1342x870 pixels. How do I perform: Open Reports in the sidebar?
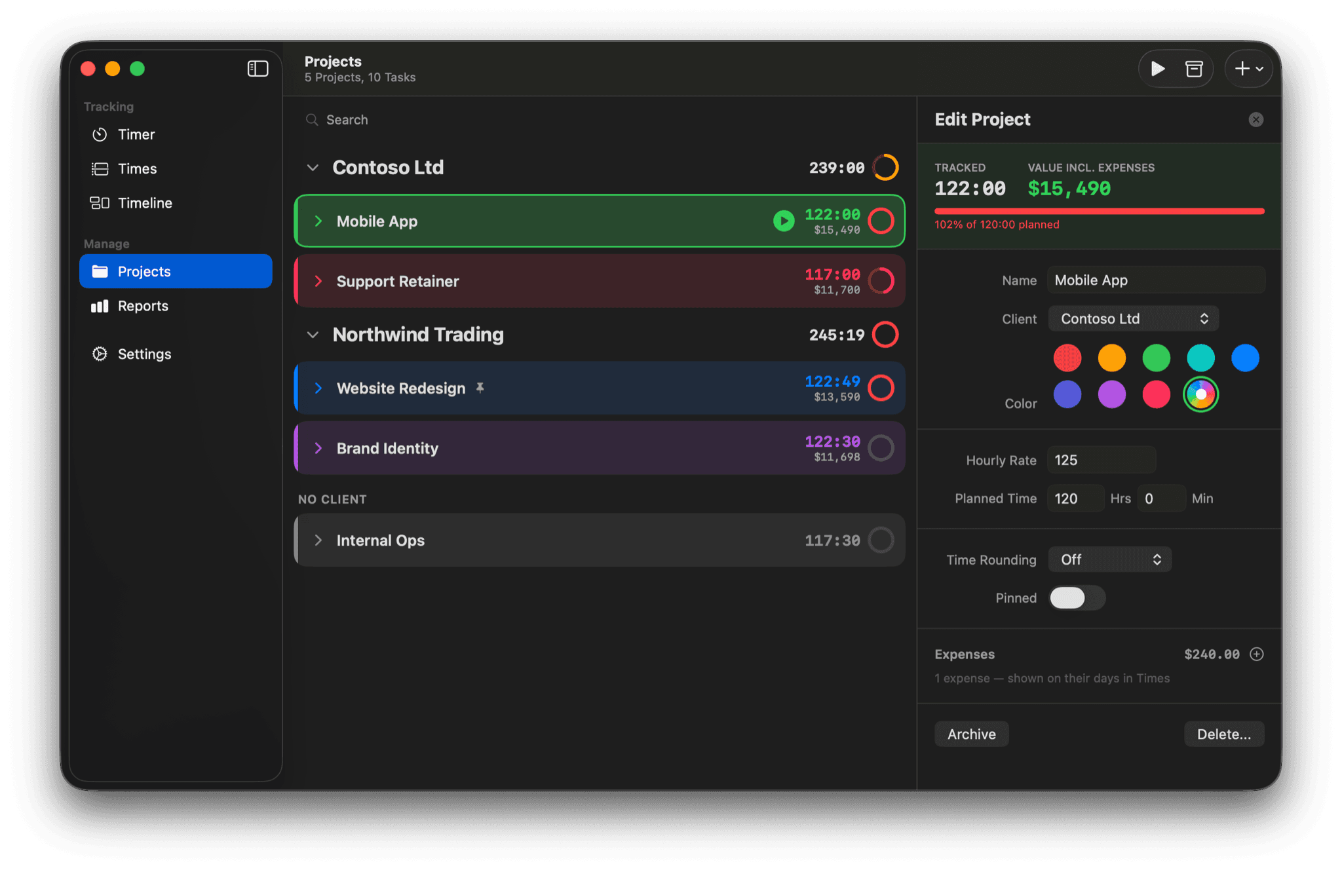[x=176, y=306]
